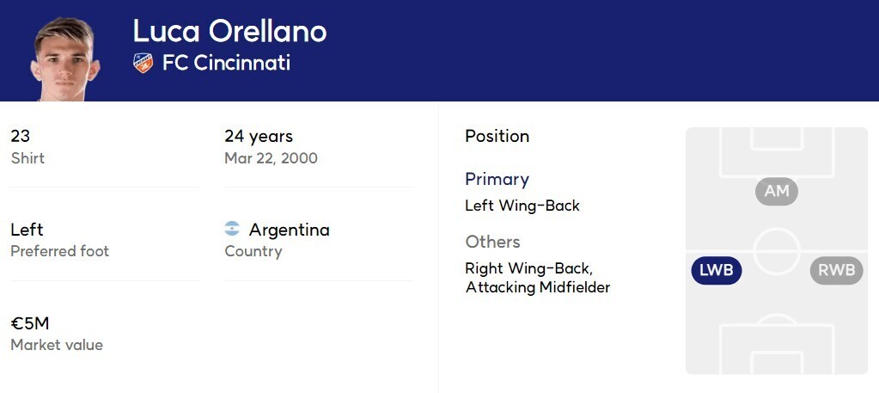Click the Primary position label
The image size is (879, 393).
click(x=497, y=179)
